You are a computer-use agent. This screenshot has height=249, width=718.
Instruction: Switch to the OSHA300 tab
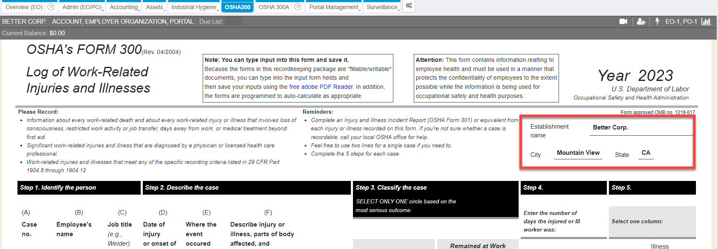237,7
